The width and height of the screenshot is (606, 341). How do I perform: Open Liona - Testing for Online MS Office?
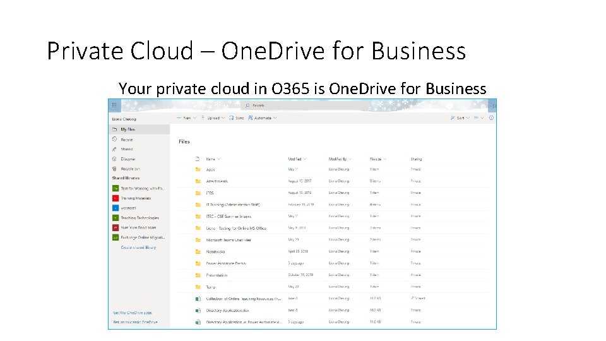point(236,228)
